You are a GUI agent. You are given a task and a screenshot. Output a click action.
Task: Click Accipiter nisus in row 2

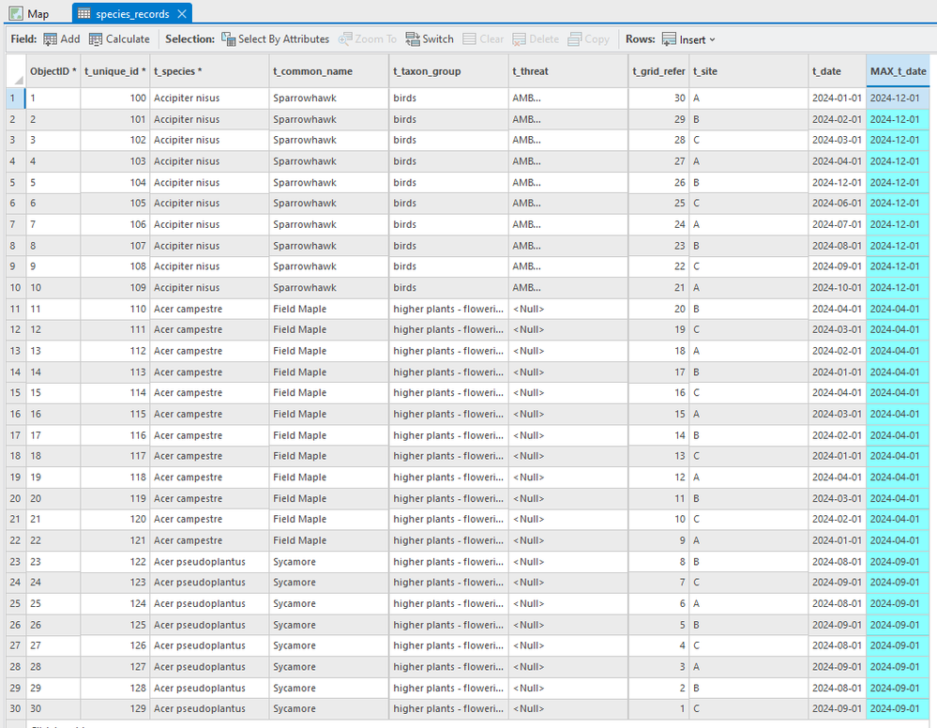209,119
